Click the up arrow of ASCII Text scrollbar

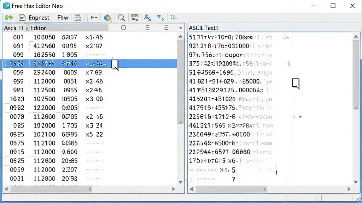coord(356,36)
